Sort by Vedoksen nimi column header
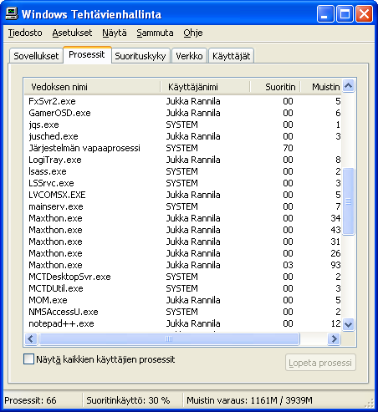378x412 pixels. [93, 87]
